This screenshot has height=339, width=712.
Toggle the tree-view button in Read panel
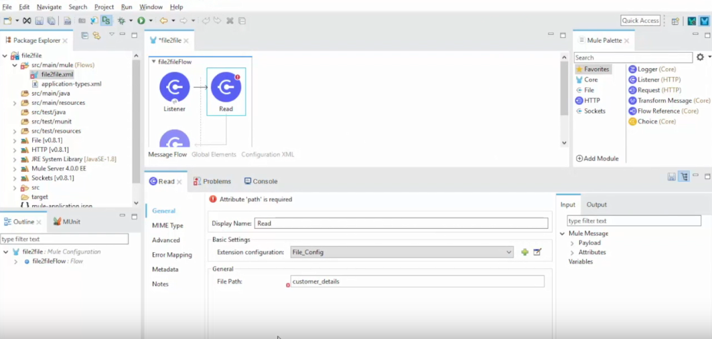tap(683, 177)
